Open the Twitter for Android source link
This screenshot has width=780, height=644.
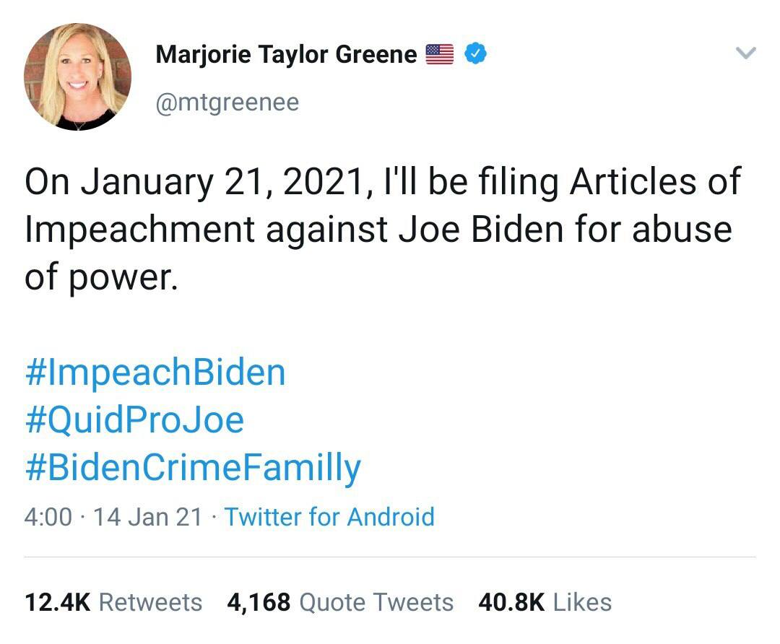point(329,517)
